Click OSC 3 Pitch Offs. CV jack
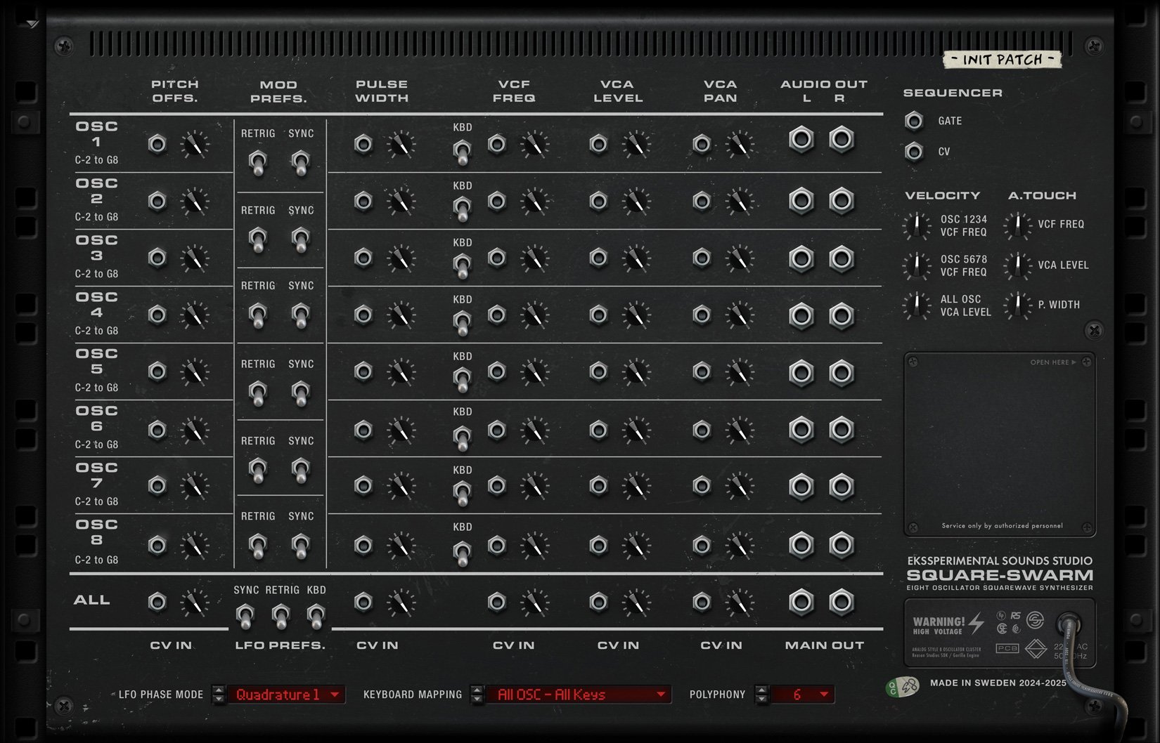This screenshot has width=1160, height=743. tap(157, 258)
